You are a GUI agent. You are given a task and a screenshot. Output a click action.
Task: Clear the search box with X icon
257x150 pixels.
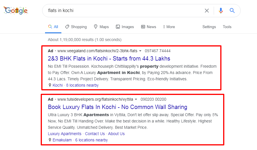click(x=207, y=11)
